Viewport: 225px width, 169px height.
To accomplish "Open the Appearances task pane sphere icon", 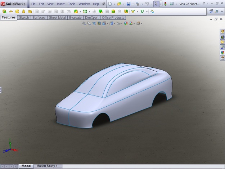I will click(222, 53).
